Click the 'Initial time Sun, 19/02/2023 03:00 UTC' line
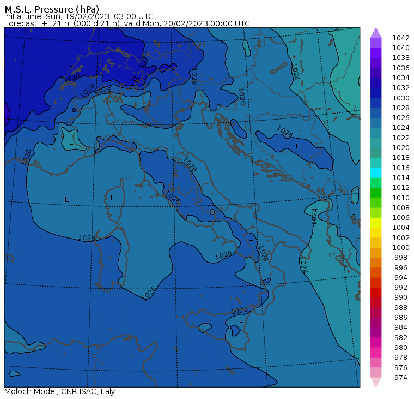This screenshot has height=399, width=414. [x=78, y=16]
